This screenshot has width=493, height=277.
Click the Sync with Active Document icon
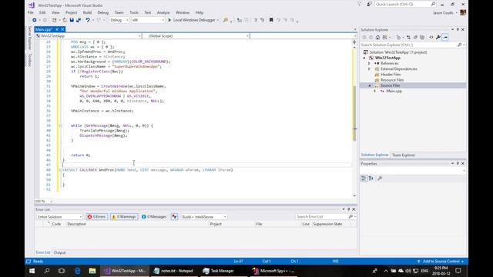coord(408,38)
